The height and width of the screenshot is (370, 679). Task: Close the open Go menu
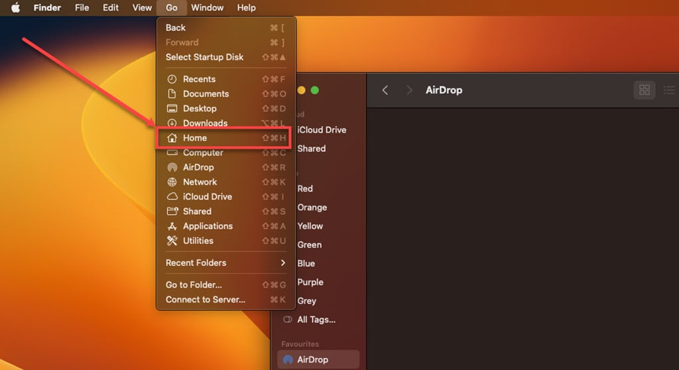(171, 8)
